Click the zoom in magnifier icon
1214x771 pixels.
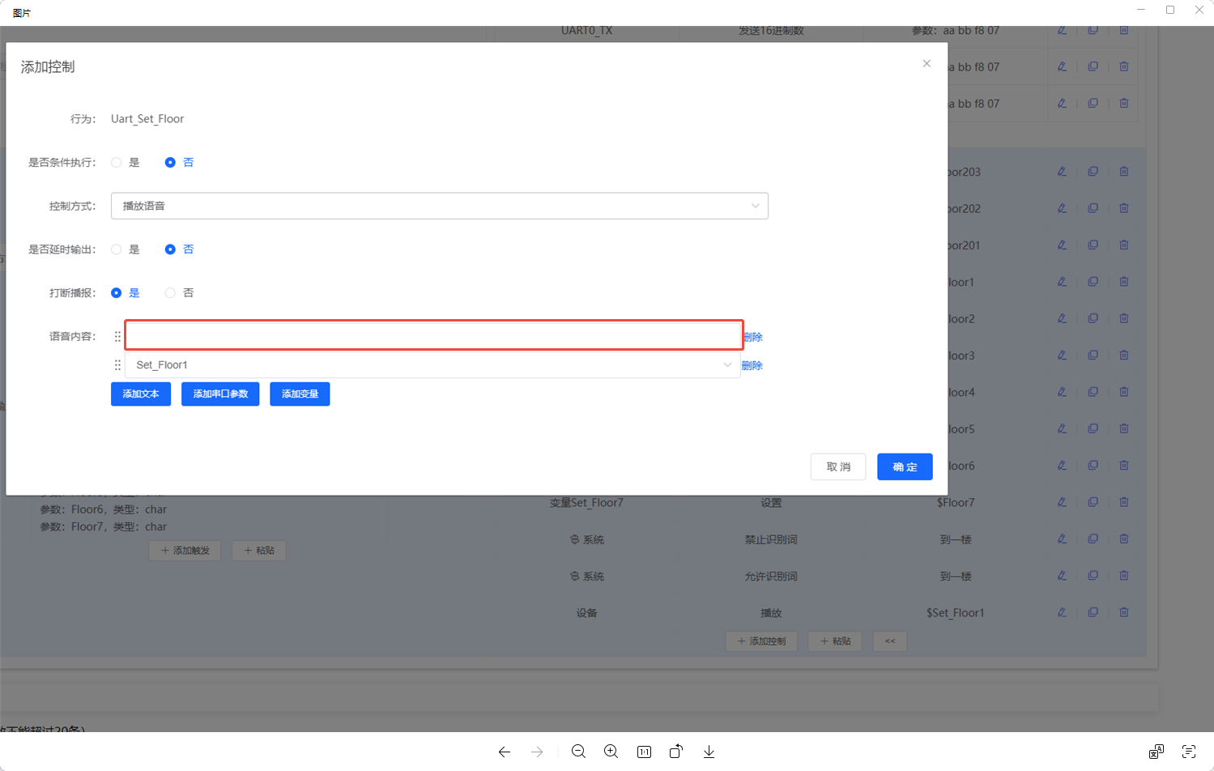point(611,752)
